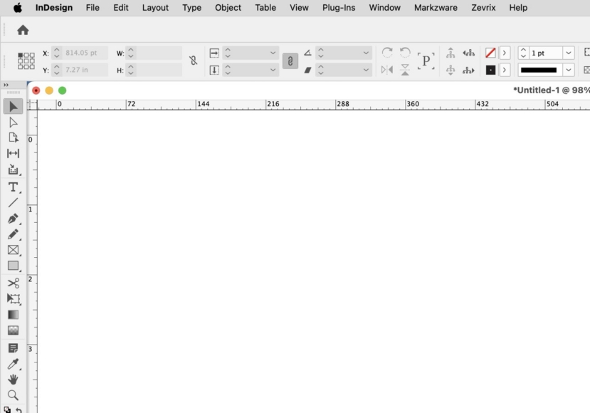590x413 pixels.
Task: Expand the fill color options arrow
Action: click(x=505, y=53)
